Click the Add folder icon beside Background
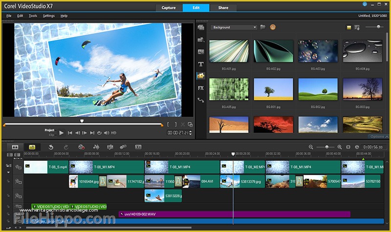This screenshot has height=232, width=391. tap(263, 27)
